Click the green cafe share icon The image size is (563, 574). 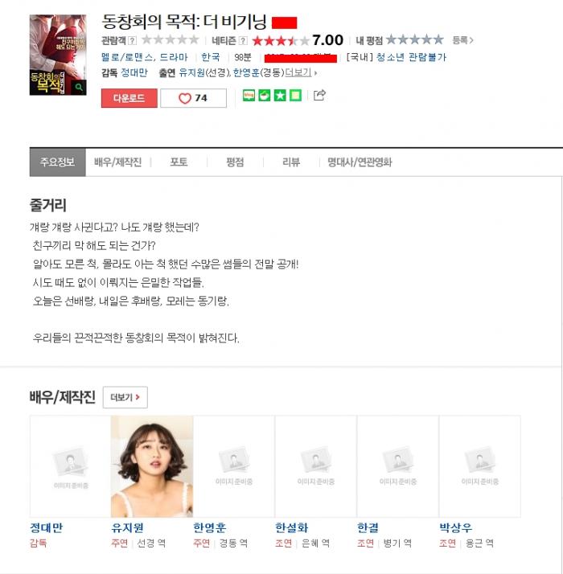click(x=265, y=96)
